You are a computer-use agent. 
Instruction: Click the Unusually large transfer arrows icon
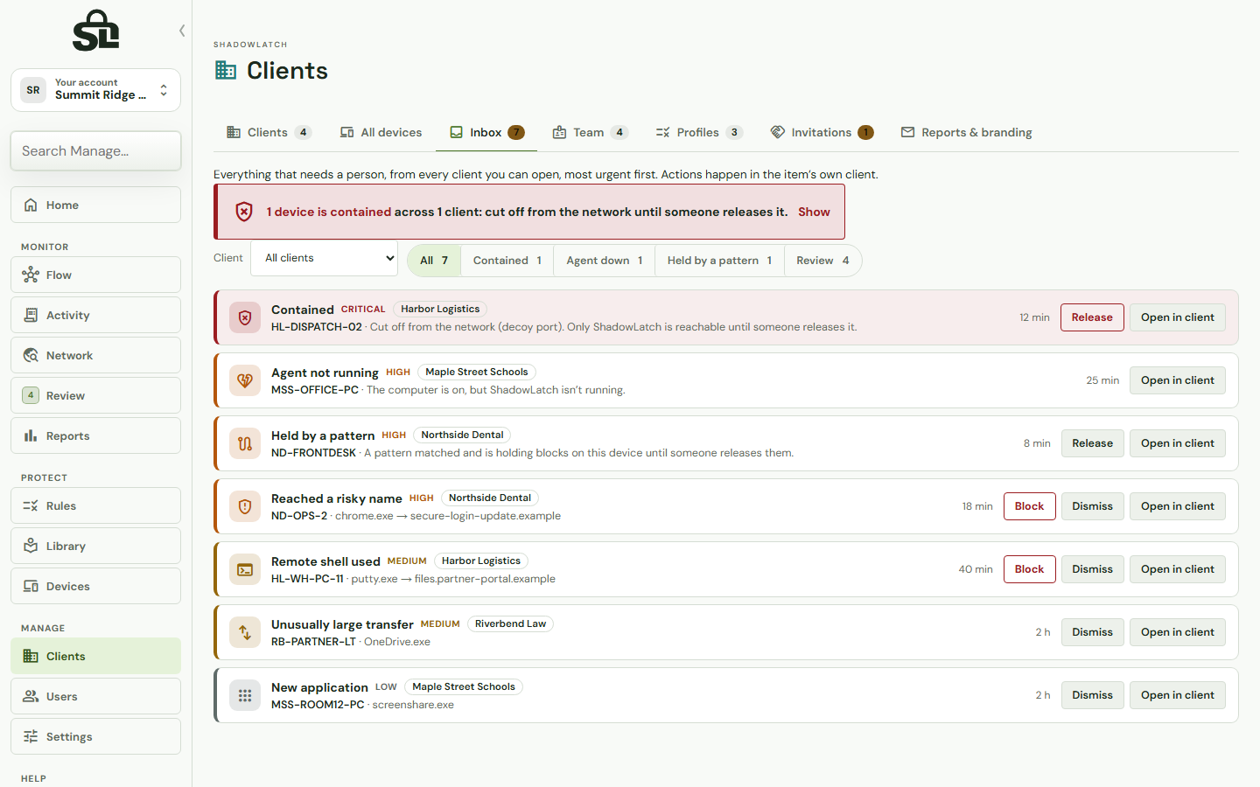pyautogui.click(x=245, y=632)
